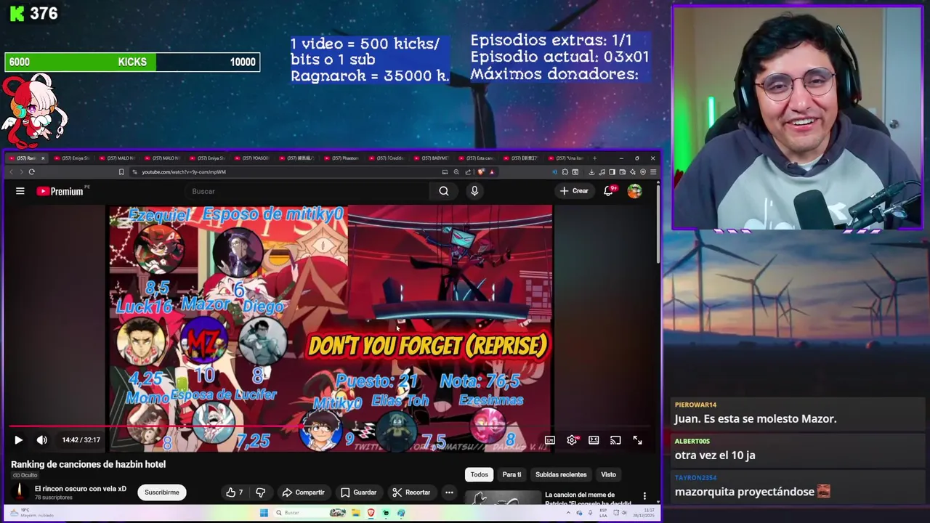Open the Windows Start menu
This screenshot has width=930, height=523.
tap(264, 513)
